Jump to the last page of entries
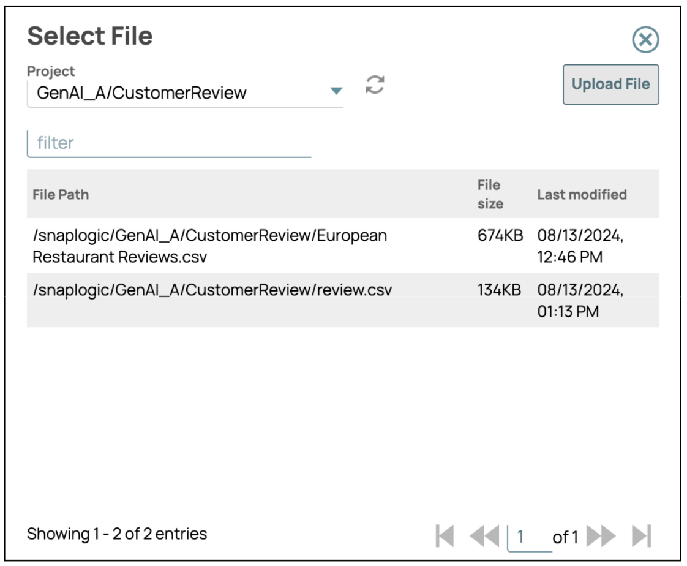The width and height of the screenshot is (687, 566). pos(641,537)
